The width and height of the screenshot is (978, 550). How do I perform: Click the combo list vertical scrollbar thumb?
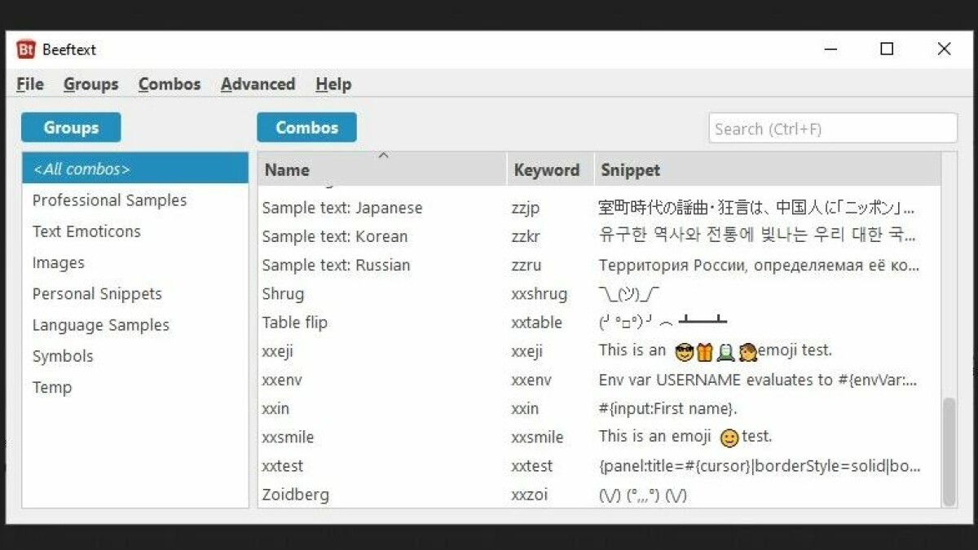949,451
